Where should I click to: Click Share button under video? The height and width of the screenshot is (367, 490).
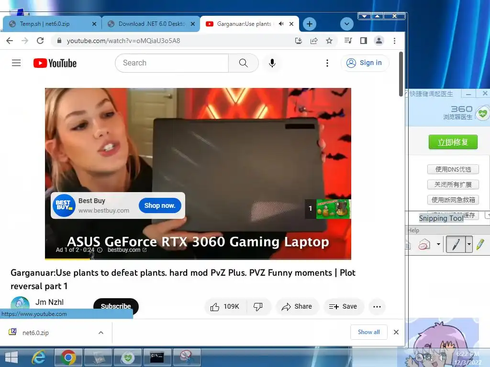(297, 307)
